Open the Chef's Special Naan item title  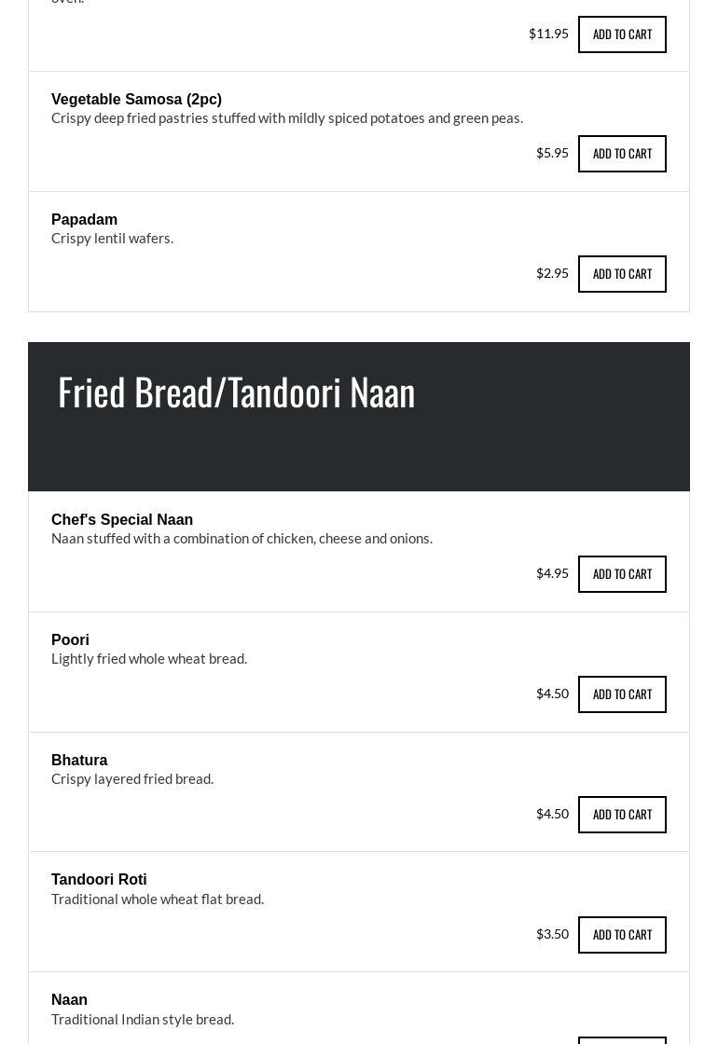tap(122, 520)
